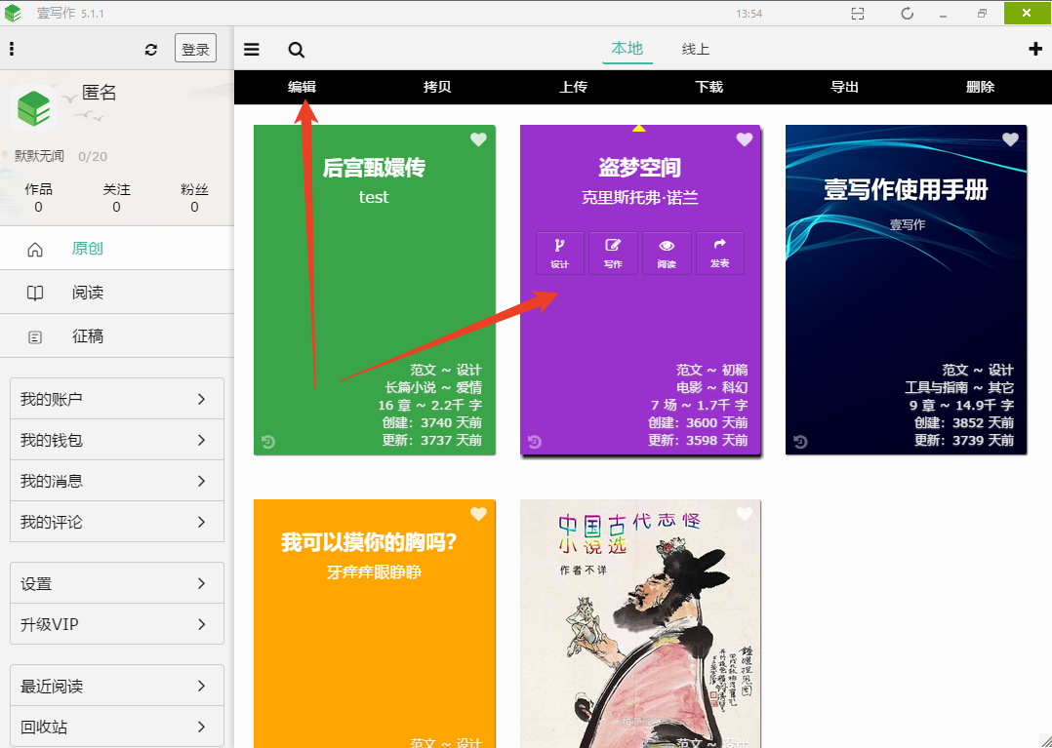Click the search magnifier icon

tap(296, 50)
